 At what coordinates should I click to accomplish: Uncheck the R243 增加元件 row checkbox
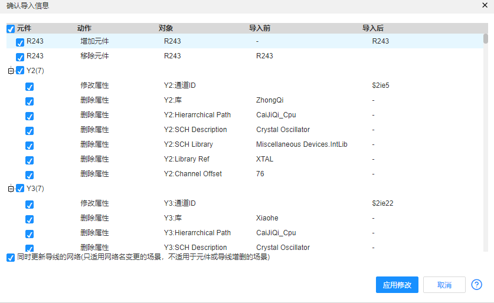pyautogui.click(x=20, y=42)
